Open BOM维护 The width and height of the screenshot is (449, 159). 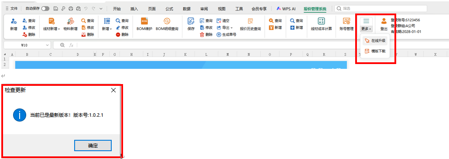[144, 24]
